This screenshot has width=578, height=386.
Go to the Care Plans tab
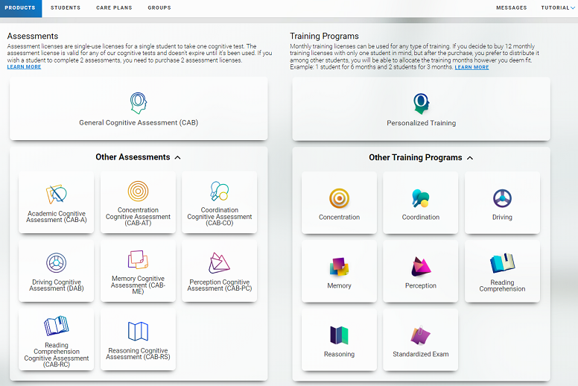click(x=114, y=8)
